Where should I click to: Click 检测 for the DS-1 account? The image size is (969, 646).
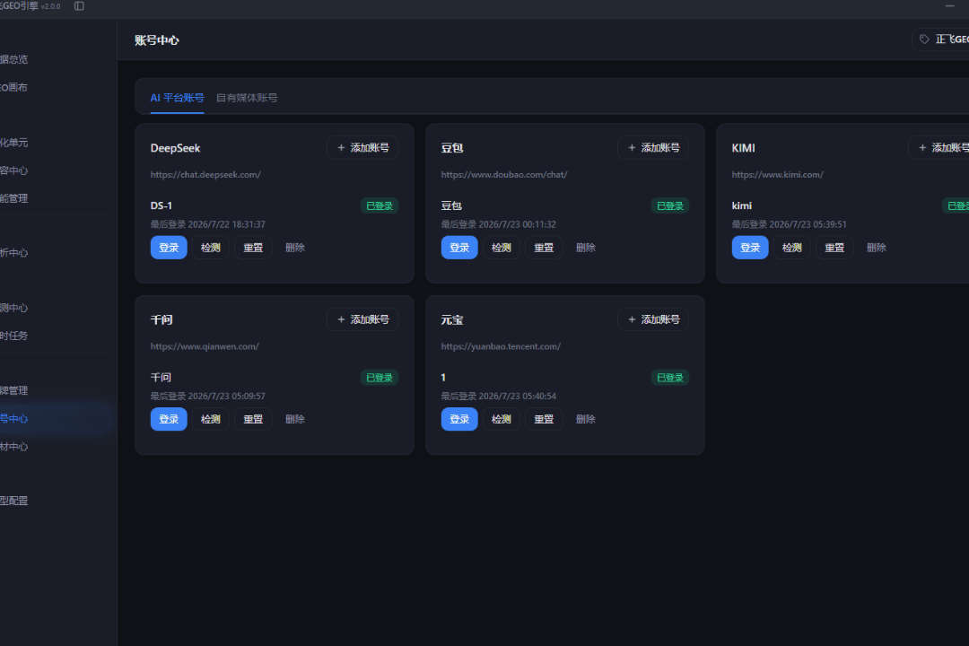click(x=211, y=248)
